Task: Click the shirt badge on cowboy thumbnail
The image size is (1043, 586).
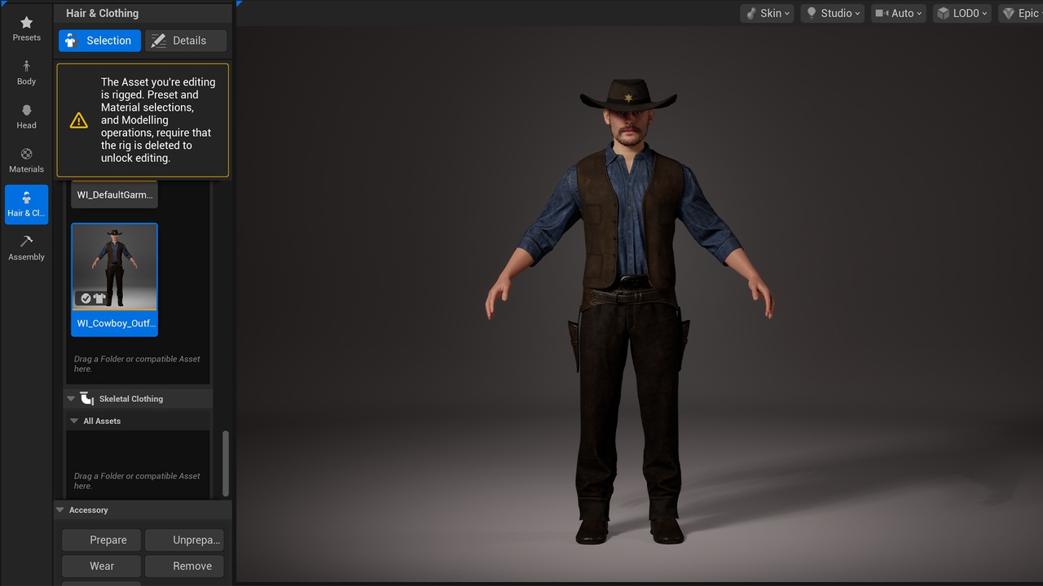Action: coord(99,299)
